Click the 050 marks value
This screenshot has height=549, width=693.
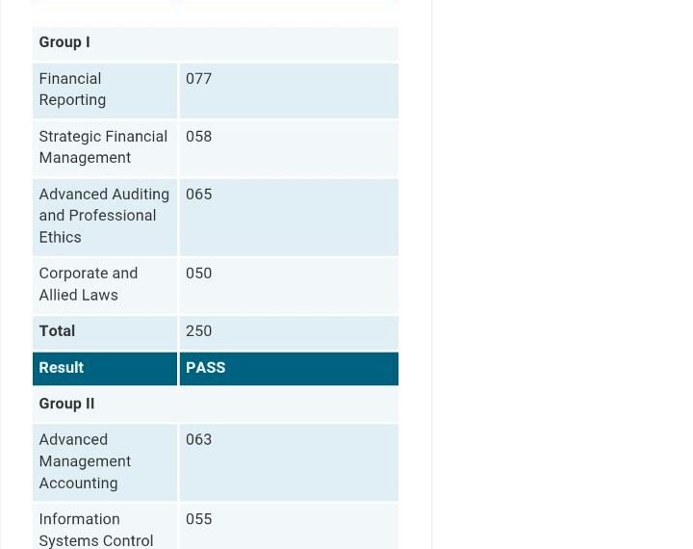pos(199,274)
